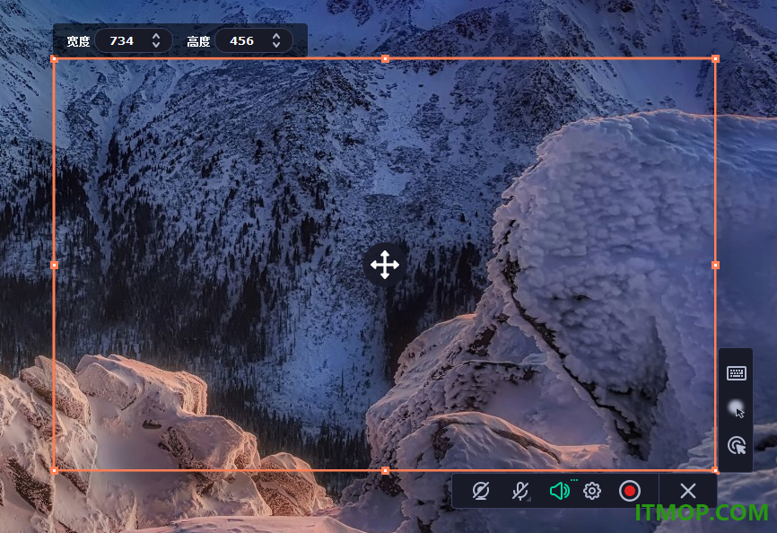Start recording with the red record button
The width and height of the screenshot is (777, 533).
point(629,491)
